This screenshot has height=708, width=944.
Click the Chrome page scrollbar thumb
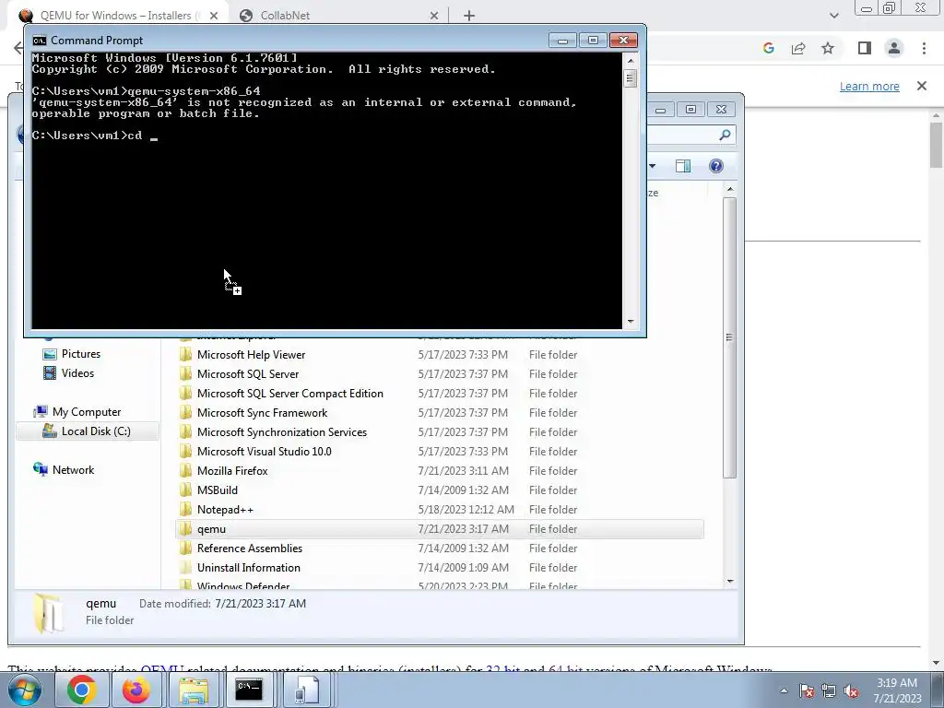pos(936,145)
